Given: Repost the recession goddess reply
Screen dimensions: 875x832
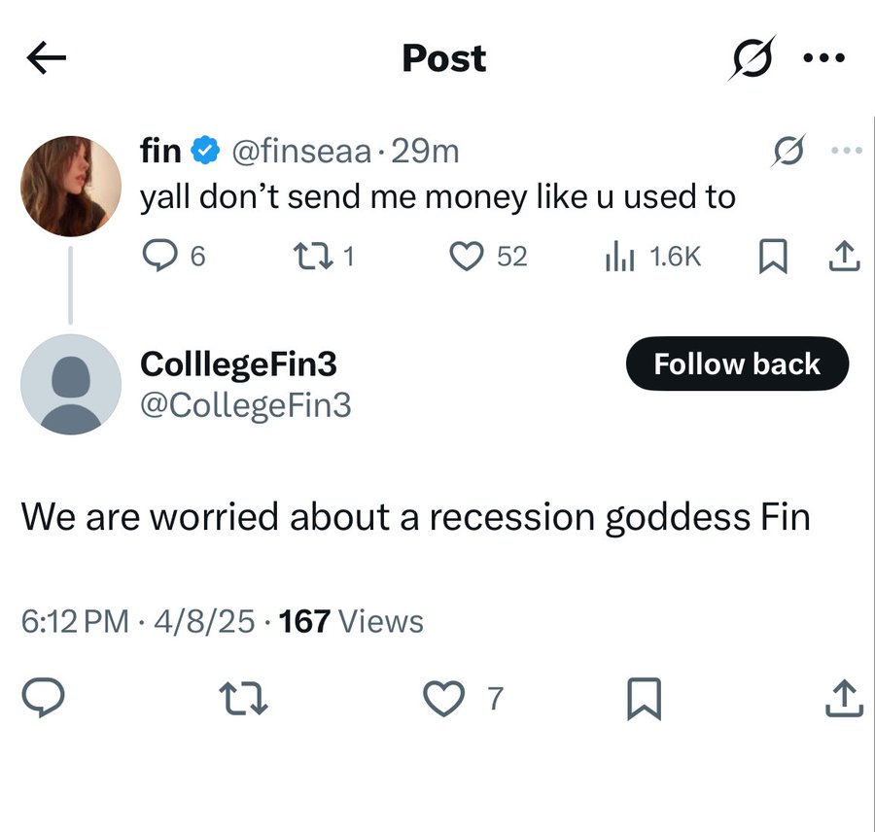Looking at the screenshot, I should (243, 699).
